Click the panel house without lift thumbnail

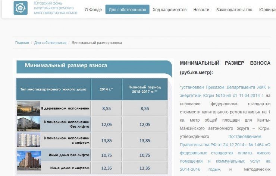(x=28, y=124)
